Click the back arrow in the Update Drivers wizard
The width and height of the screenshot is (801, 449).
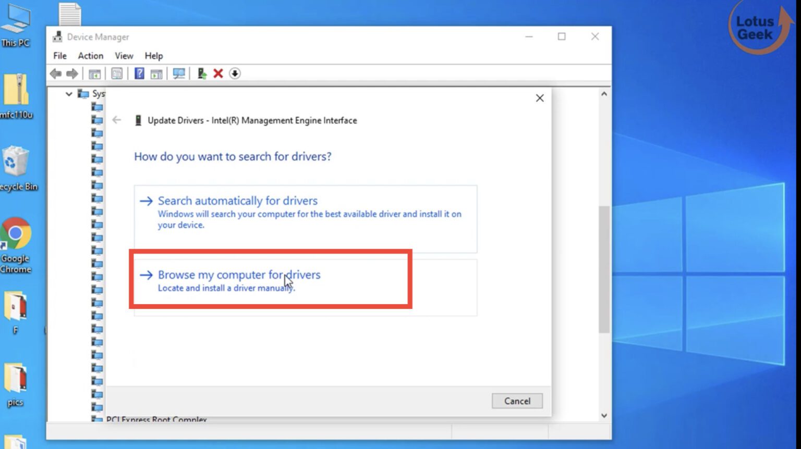pos(117,120)
